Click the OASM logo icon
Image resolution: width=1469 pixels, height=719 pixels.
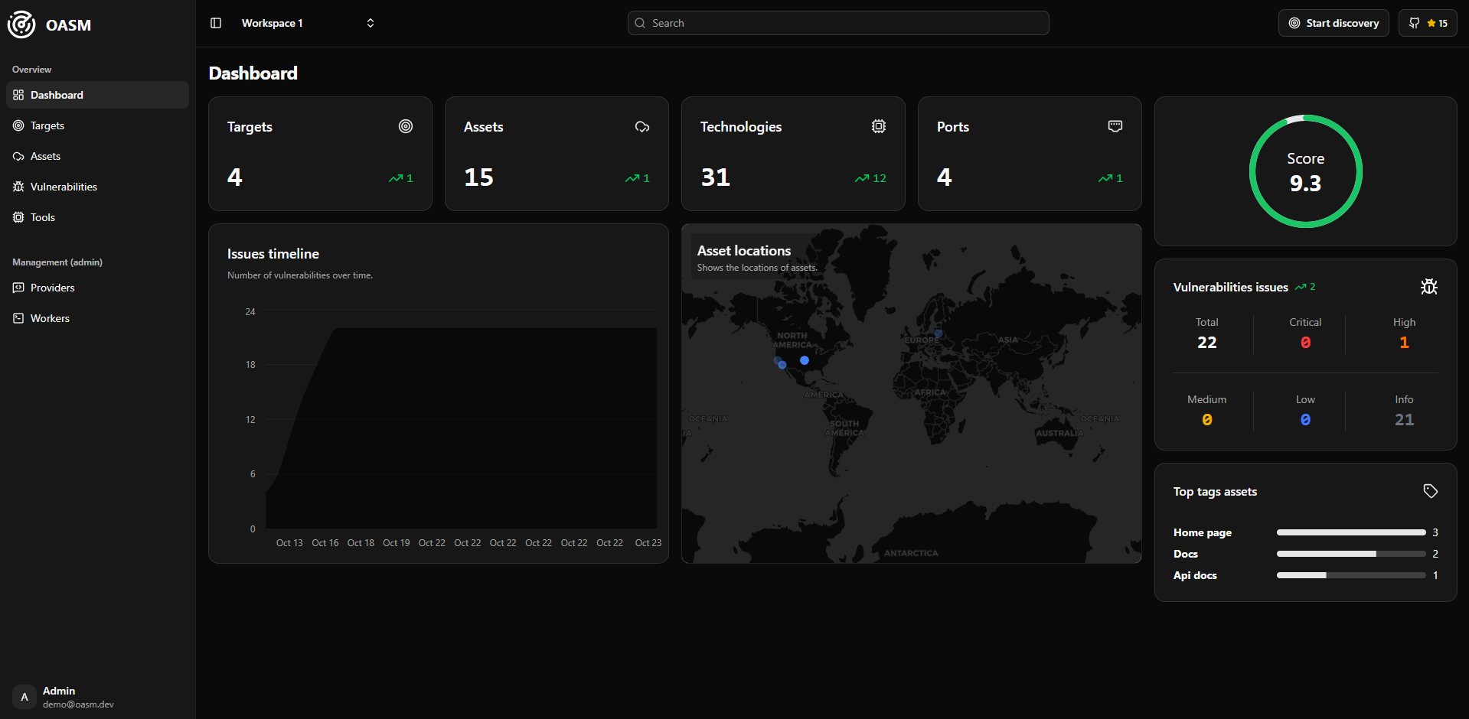point(21,24)
